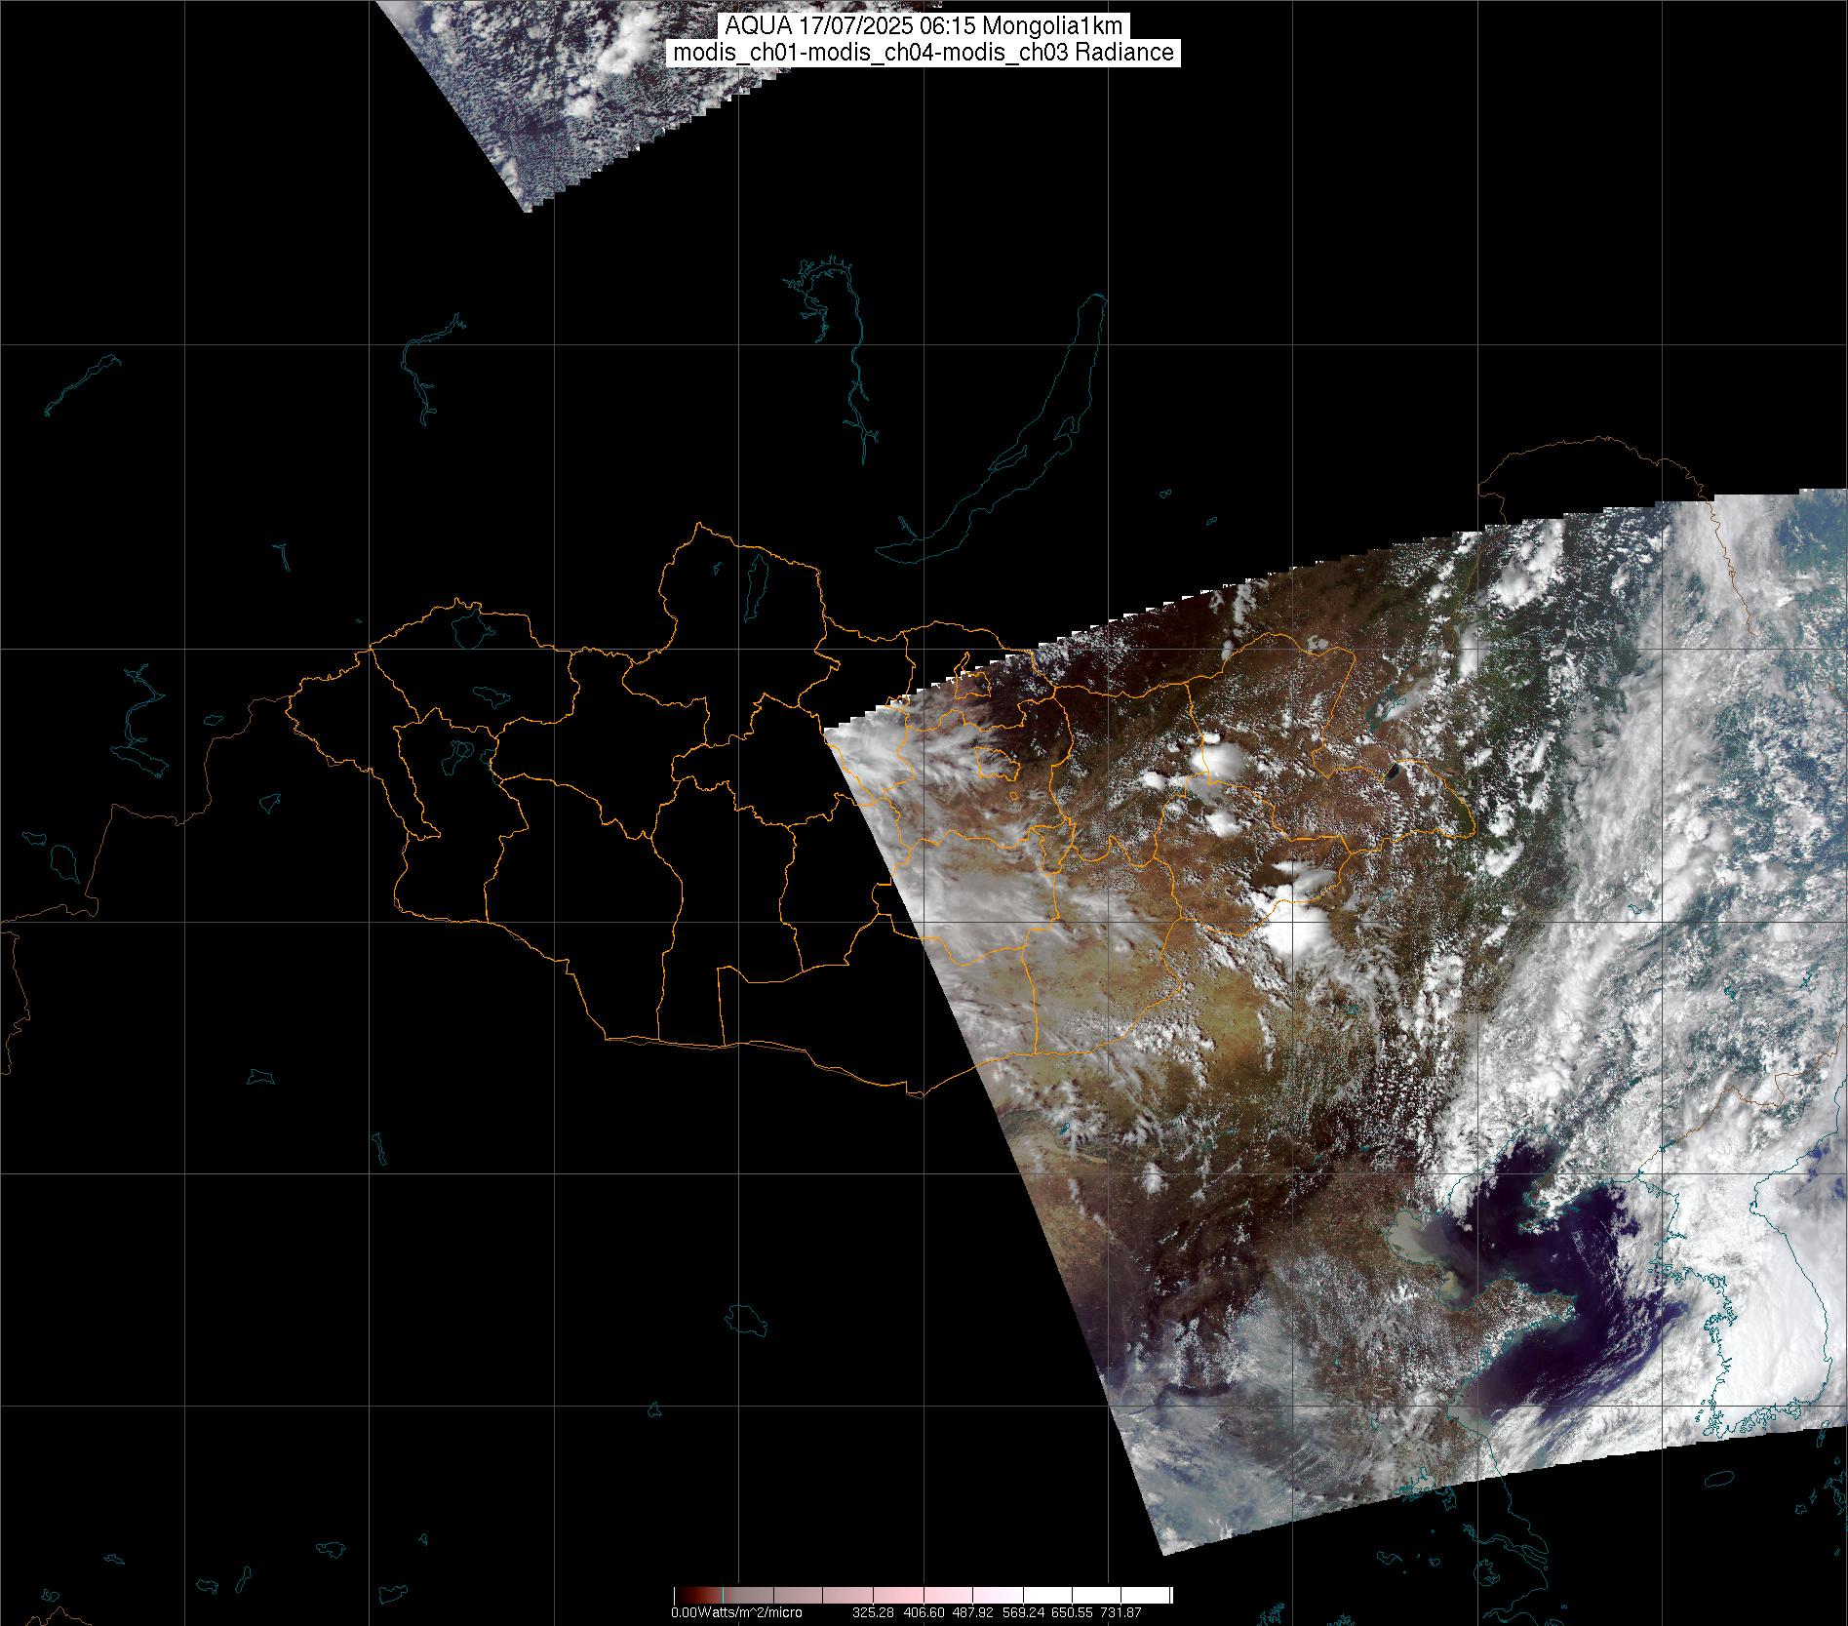This screenshot has width=1848, height=1626.
Task: Select the satellite swath fragment at top left
Action: [546, 88]
